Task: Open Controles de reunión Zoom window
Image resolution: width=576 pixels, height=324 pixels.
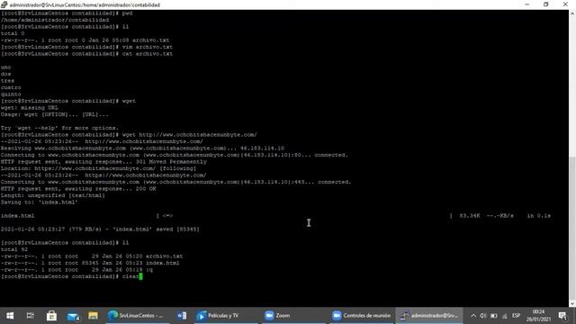Action: point(361,316)
